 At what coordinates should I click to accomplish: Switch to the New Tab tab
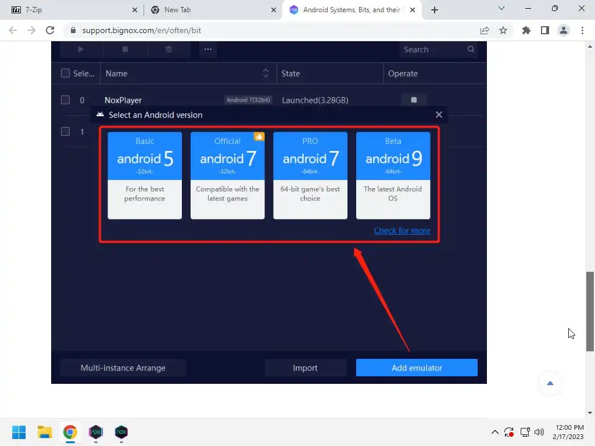pyautogui.click(x=213, y=10)
